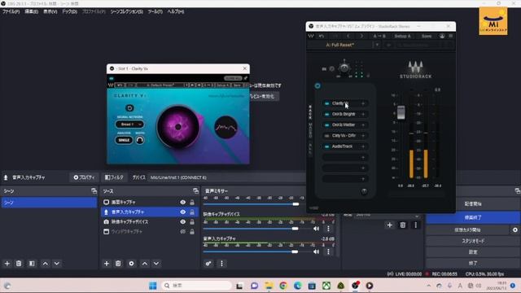Expand options for the AudioTrack slot plus button
Screen dimensions: 521x293
click(x=363, y=146)
